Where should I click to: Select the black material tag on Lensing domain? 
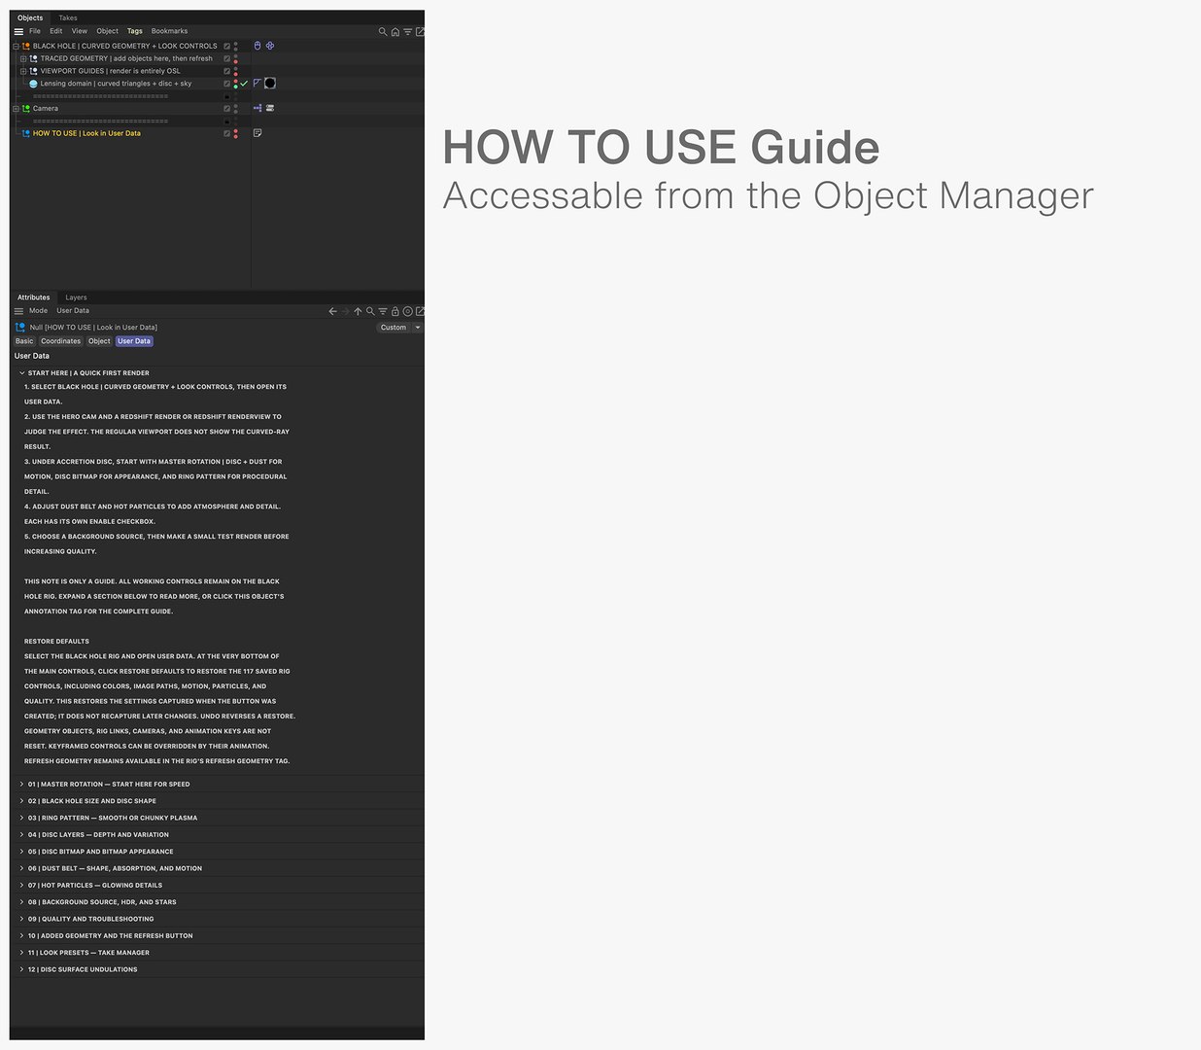[x=270, y=84]
